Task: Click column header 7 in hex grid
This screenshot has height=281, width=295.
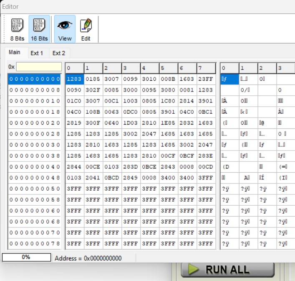Action: [x=206, y=68]
